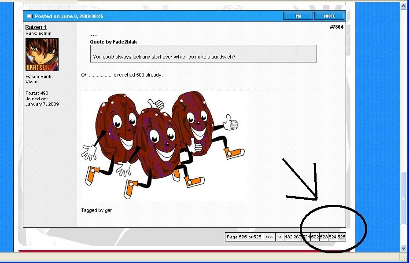Click the envelope icon in post header
This screenshot has width=409, height=263.
click(29, 16)
